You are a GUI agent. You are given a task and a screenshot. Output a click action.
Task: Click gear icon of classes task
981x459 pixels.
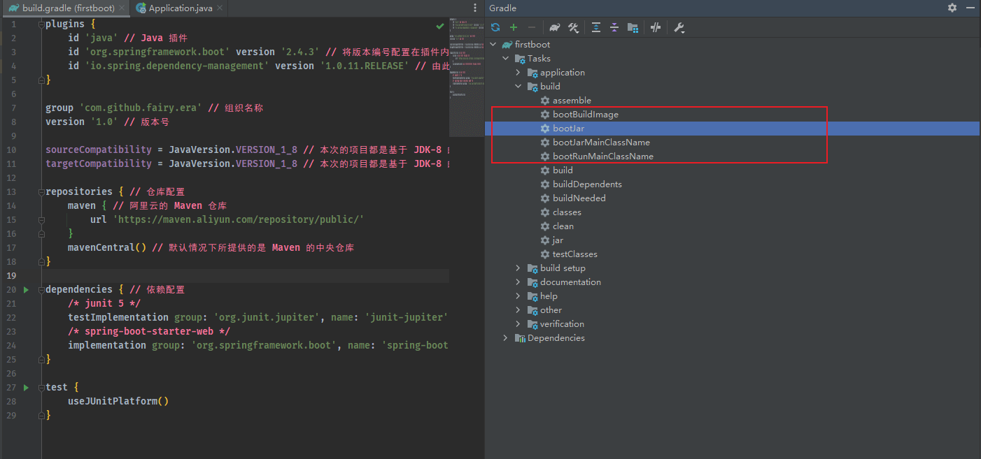click(546, 212)
